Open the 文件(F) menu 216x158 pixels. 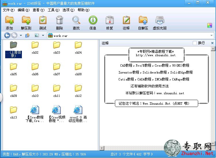[x=9, y=10]
